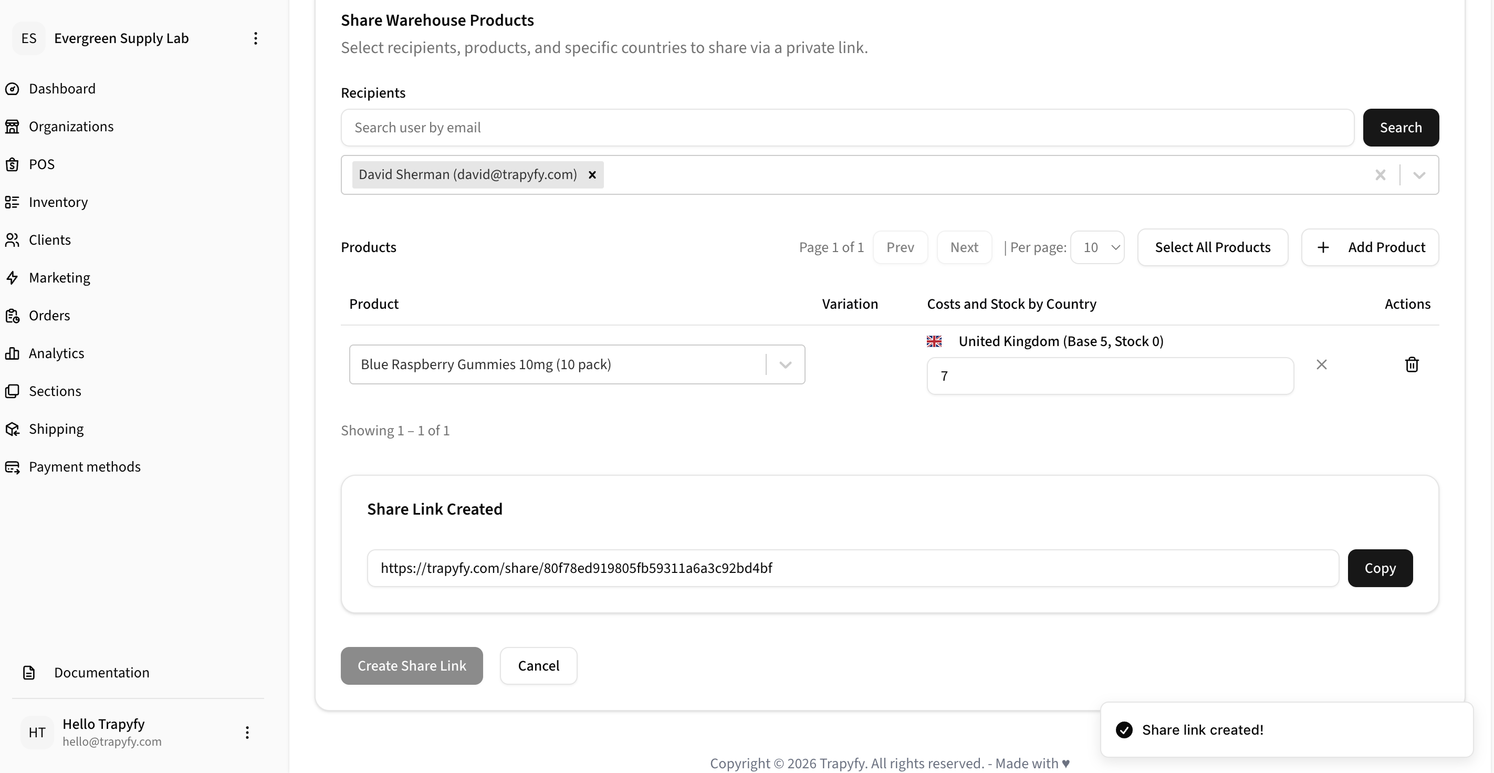Screen dimensions: 1494x773
Task: Navigate to Orders
Action: [x=49, y=316]
